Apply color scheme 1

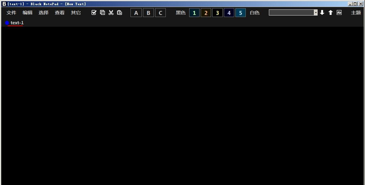194,13
